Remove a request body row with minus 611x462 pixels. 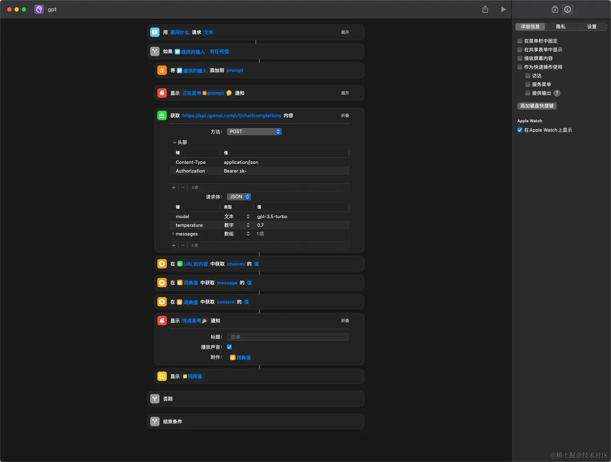point(183,245)
